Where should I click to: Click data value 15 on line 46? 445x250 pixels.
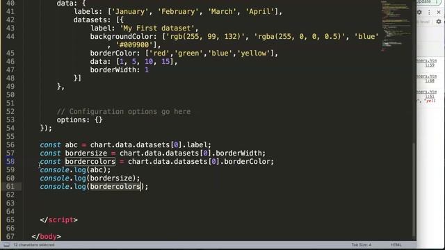pyautogui.click(x=165, y=62)
